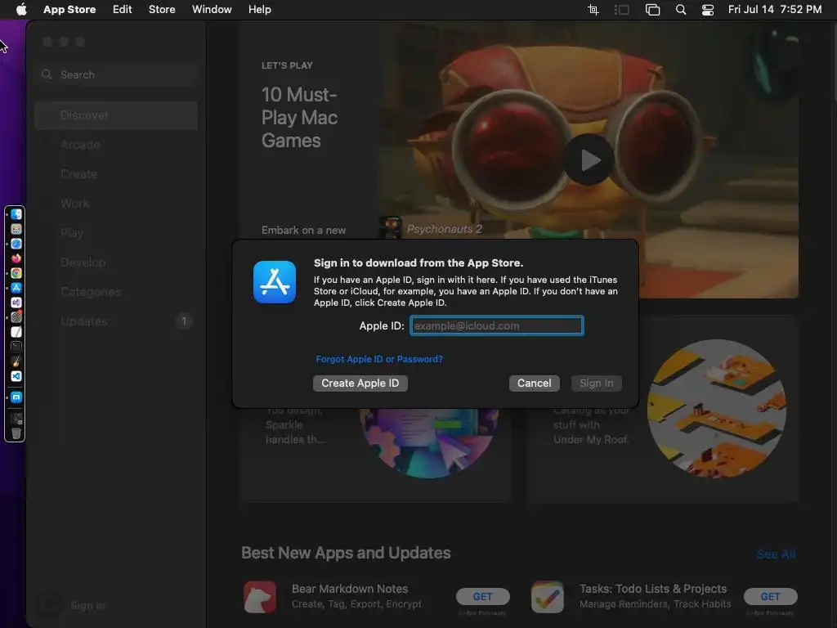Click the Sign In dialog button
The height and width of the screenshot is (628, 837).
(596, 384)
